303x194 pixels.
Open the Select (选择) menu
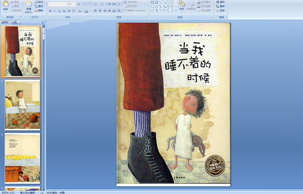pos(221,10)
